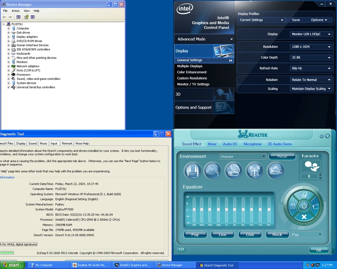Viewport: 337px width, 269px height.
Task: Adjust the 1K equalizer slider
Action: [x=227, y=210]
